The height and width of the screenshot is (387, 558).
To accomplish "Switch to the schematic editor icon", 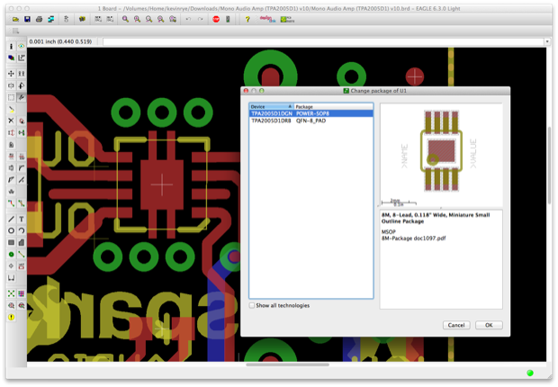I will click(67, 19).
